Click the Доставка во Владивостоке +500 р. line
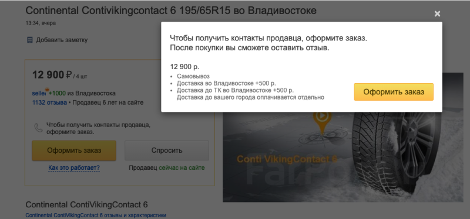The width and height of the screenshot is (470, 219). [226, 83]
